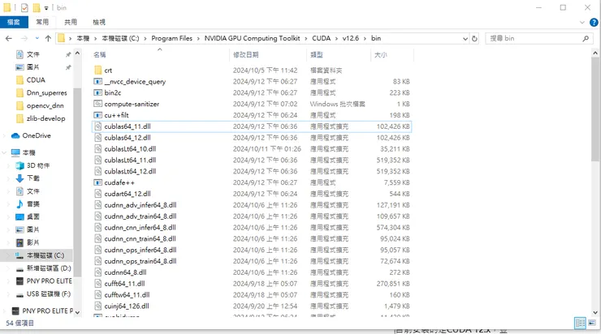The image size is (601, 334).
Task: Expand the OneDrive tree node
Action: click(4, 136)
